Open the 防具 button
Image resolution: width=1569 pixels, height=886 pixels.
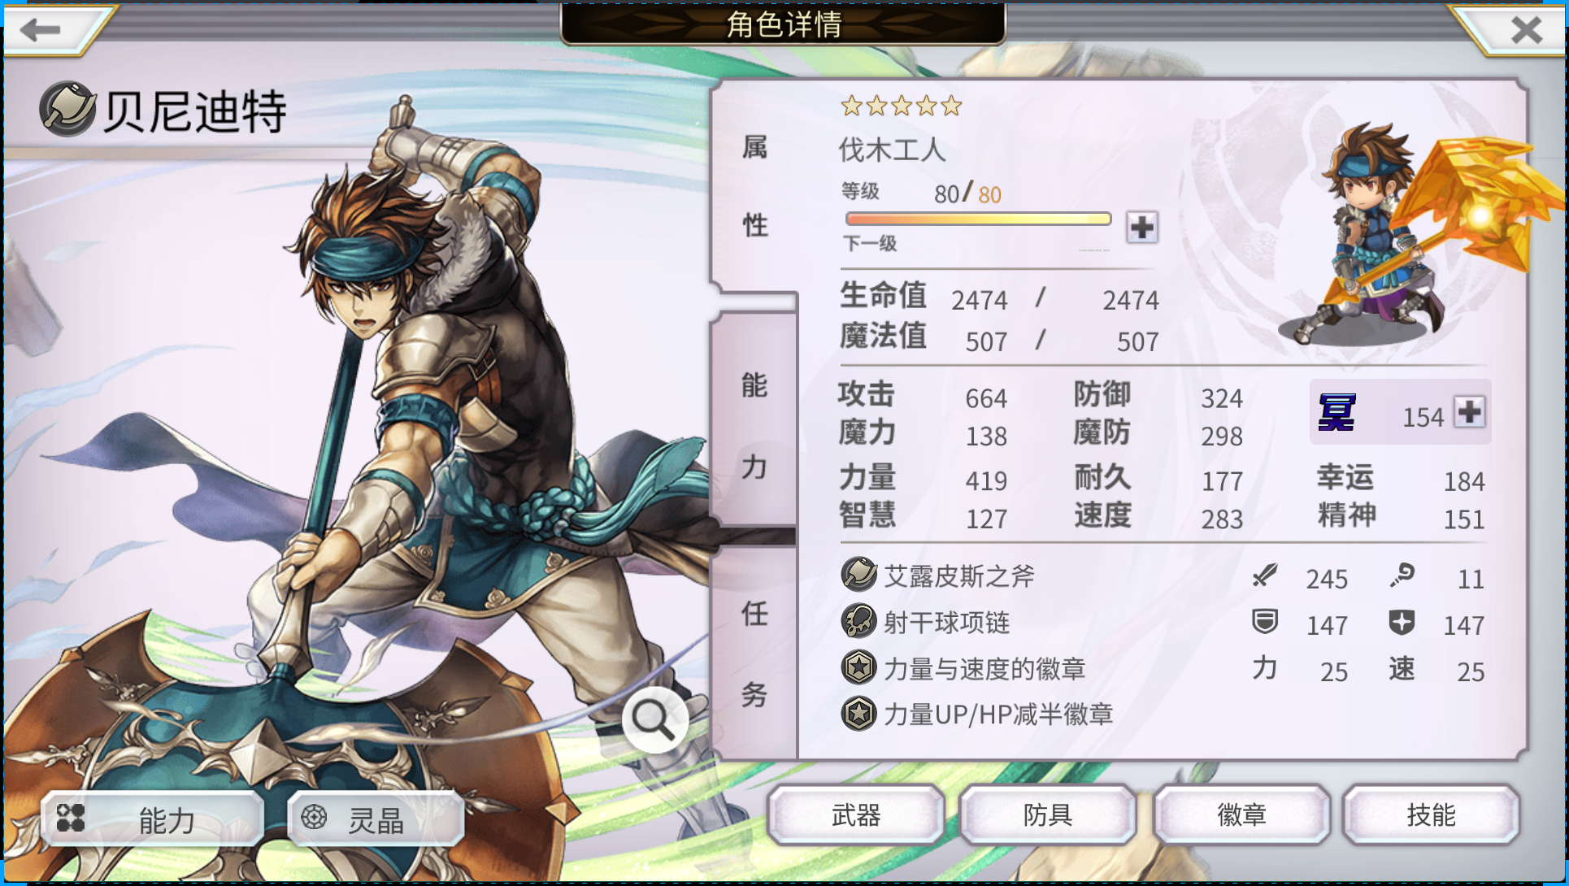coord(1048,814)
